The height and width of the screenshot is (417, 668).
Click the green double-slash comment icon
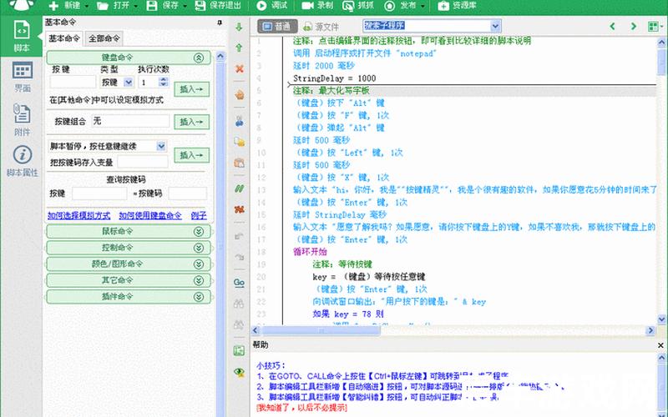tap(239, 188)
